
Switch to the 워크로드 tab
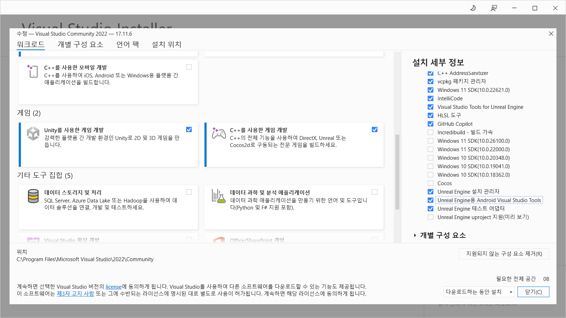pos(31,45)
